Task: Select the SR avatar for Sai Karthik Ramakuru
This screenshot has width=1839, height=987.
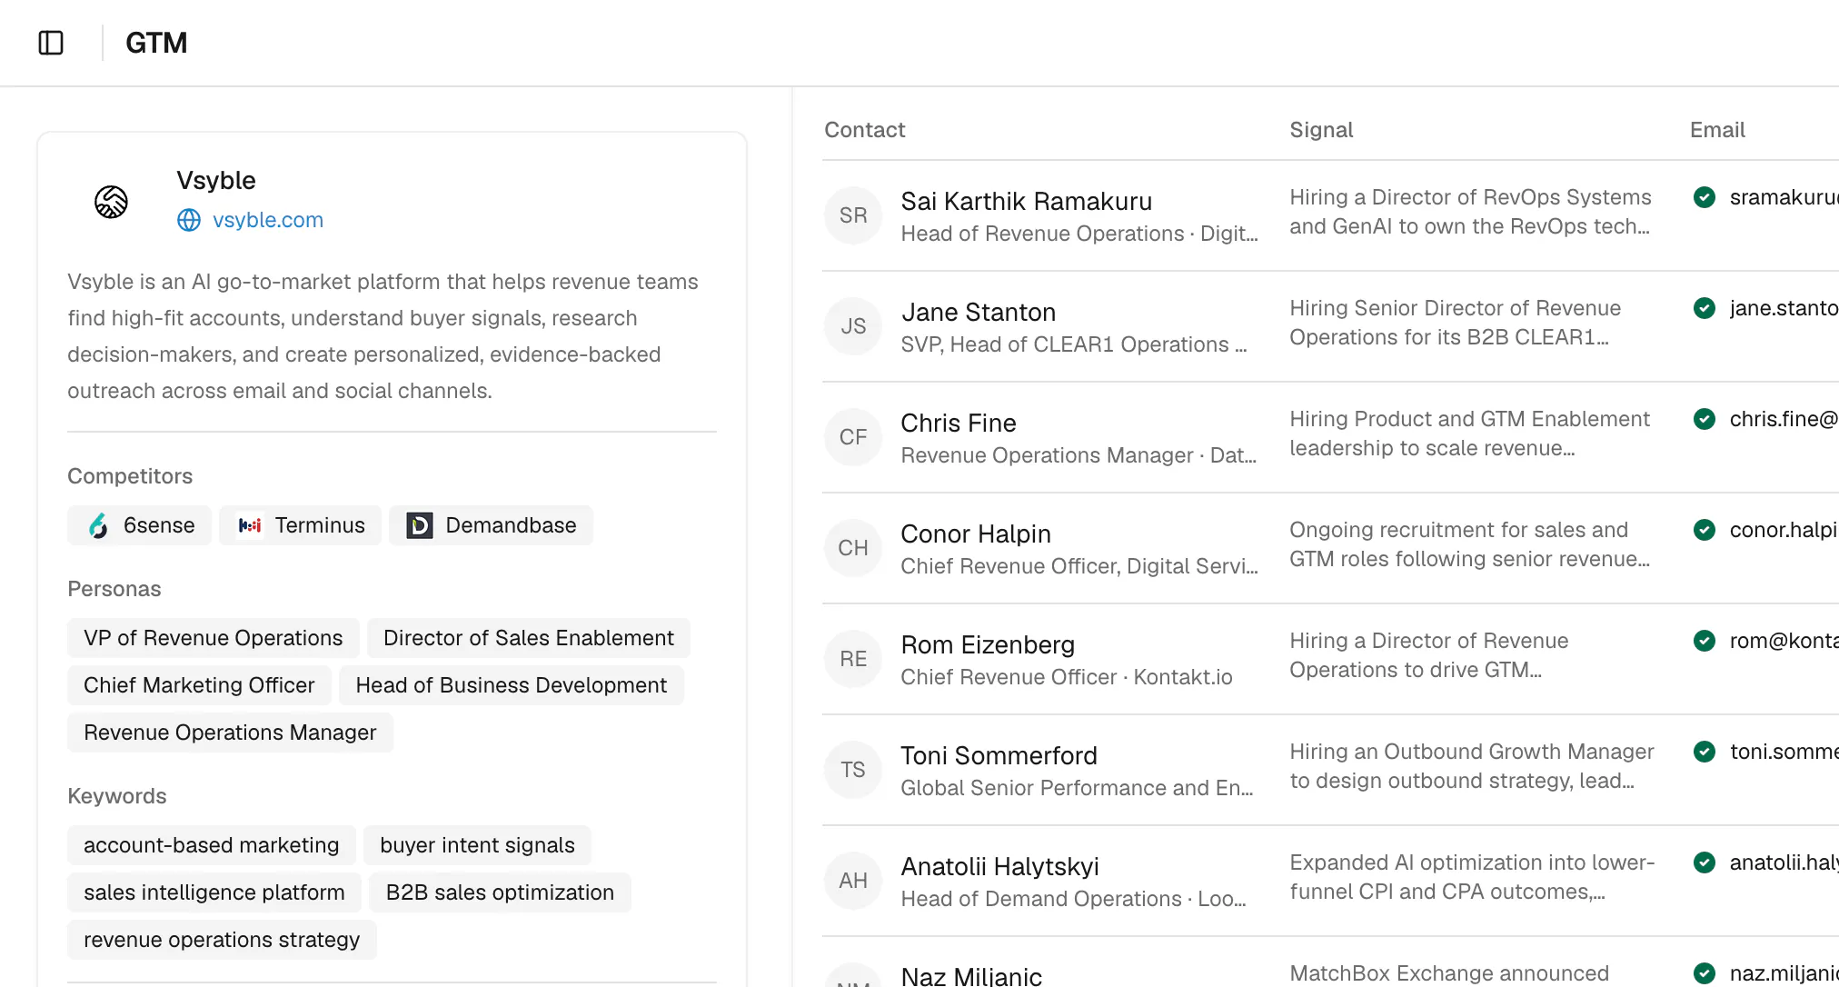Action: [853, 215]
